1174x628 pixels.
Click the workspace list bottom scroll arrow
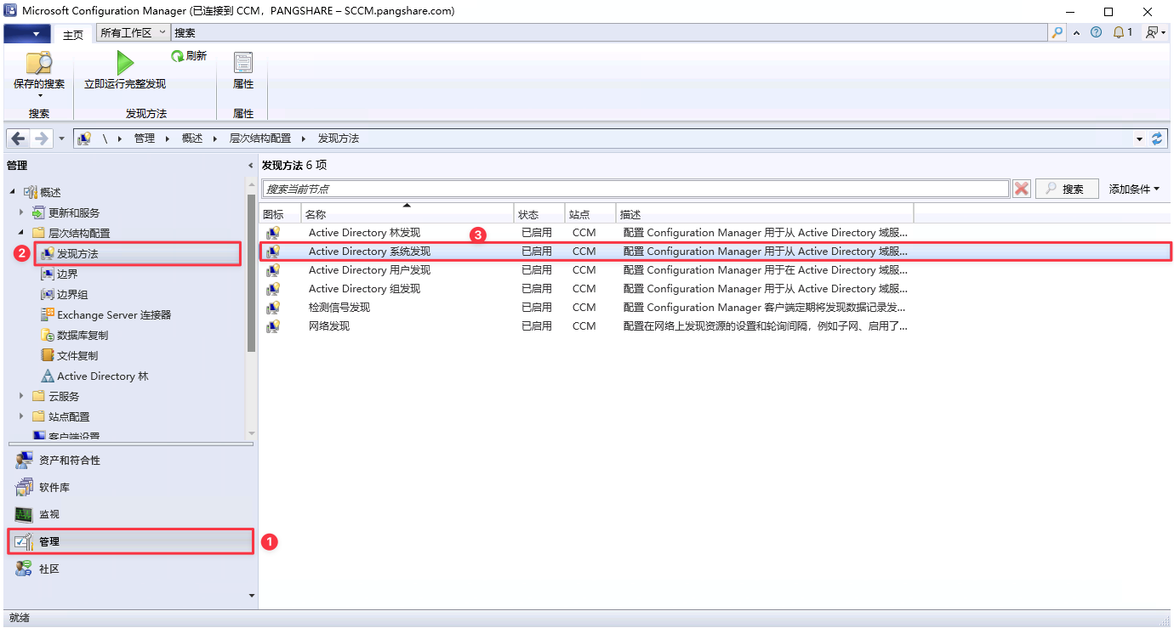pyautogui.click(x=251, y=596)
